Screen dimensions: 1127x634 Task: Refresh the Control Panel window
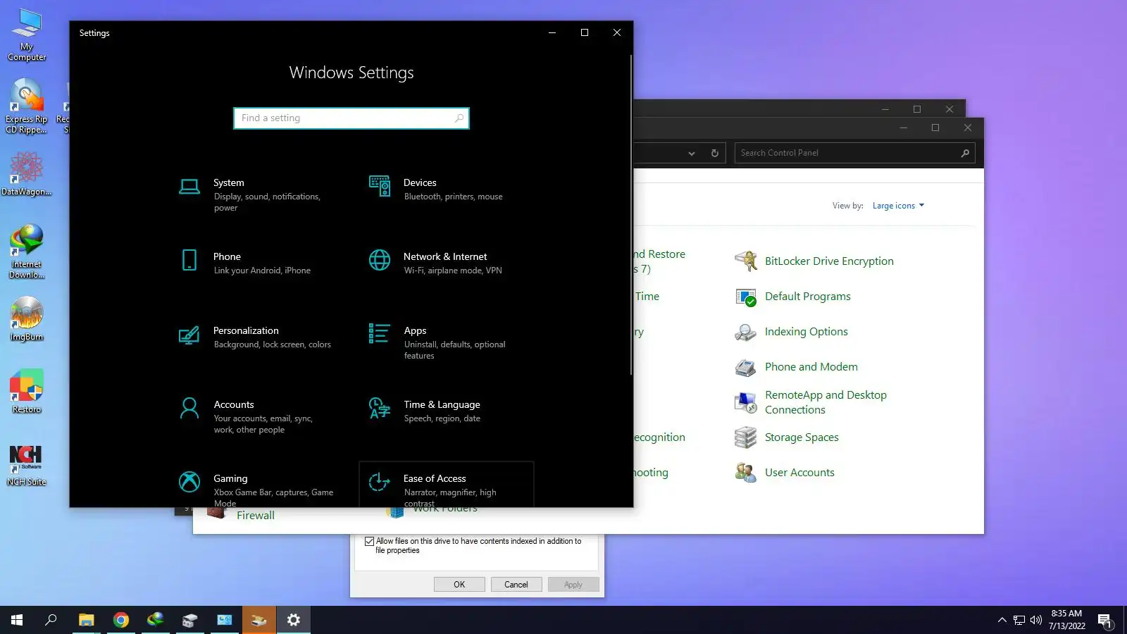(x=715, y=153)
